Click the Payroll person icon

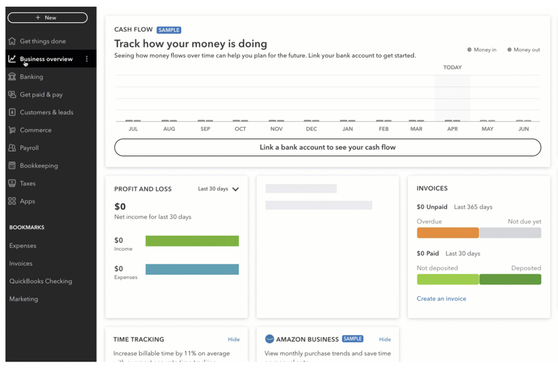point(12,148)
